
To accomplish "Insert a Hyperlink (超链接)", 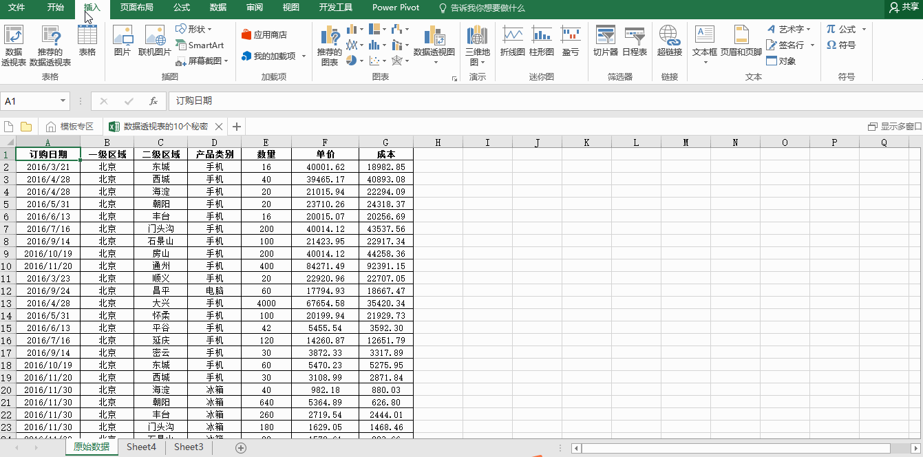I will 669,41.
